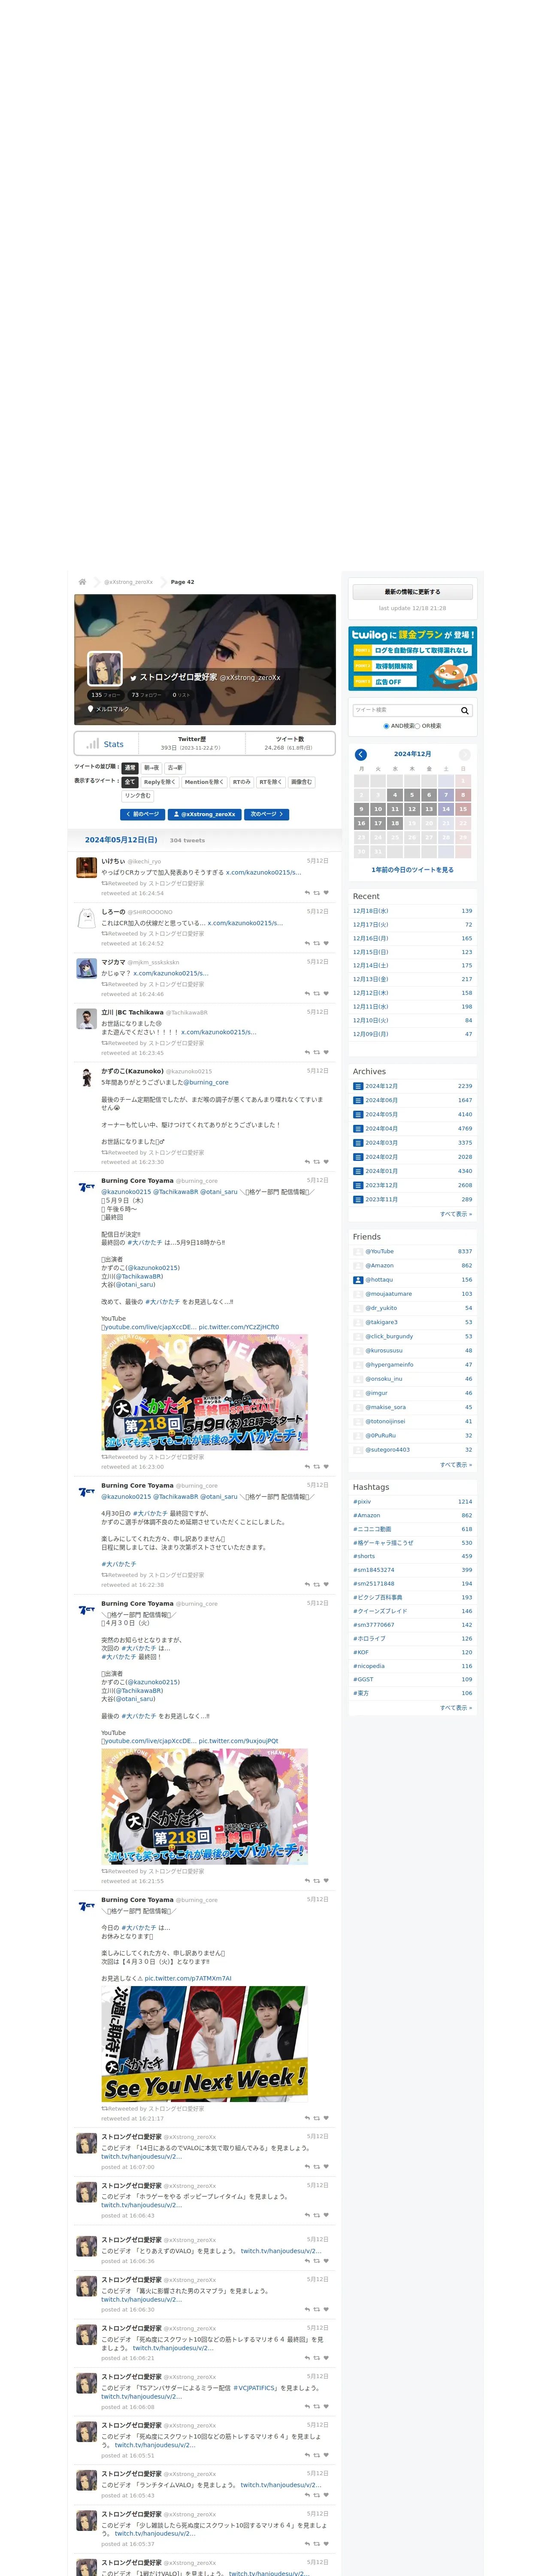The height and width of the screenshot is (2576, 551).
Task: Toggle RTのみ filter
Action: tap(242, 782)
